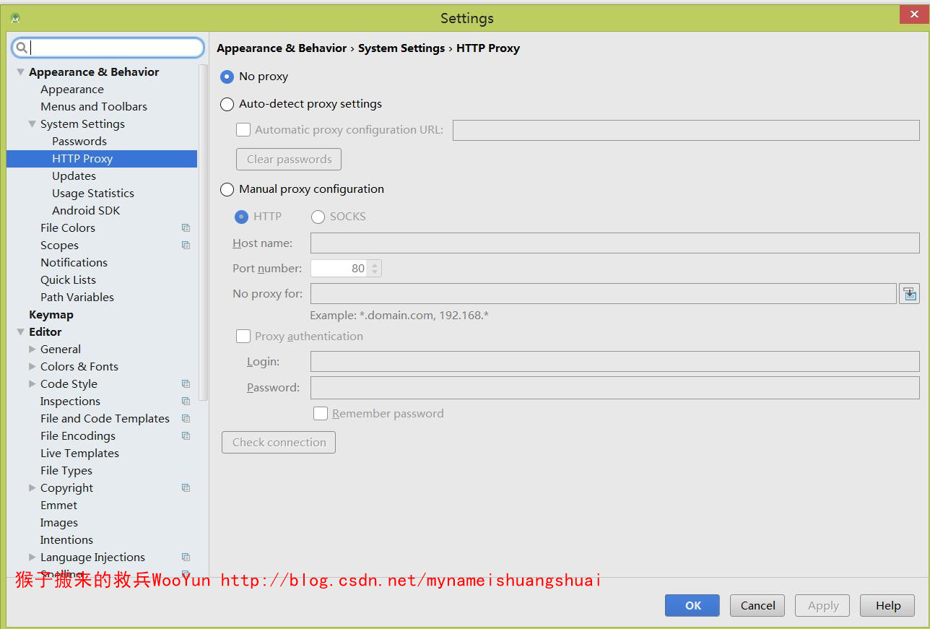Click project-level icon next to Scopes

tap(186, 246)
